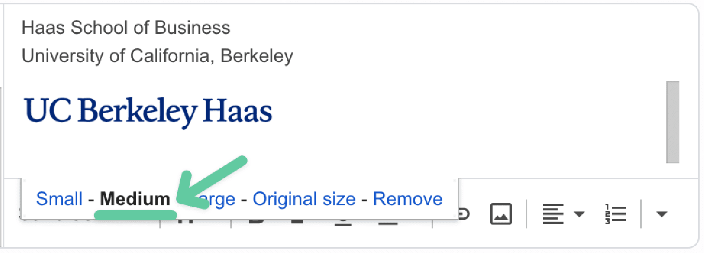Set the logo to Original size
Image resolution: width=704 pixels, height=253 pixels.
304,199
